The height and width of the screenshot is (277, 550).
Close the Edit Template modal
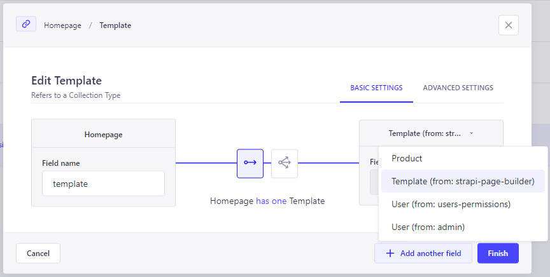[x=508, y=25]
